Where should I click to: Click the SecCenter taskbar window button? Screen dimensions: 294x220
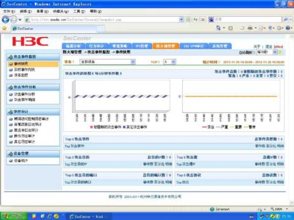pyautogui.click(x=89, y=216)
